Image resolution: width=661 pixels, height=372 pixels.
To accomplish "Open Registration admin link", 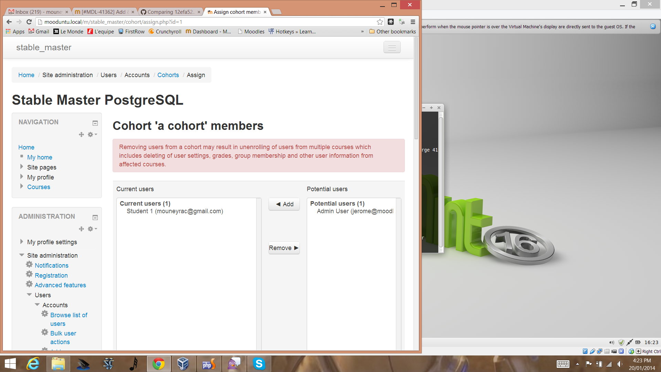I will tap(51, 276).
